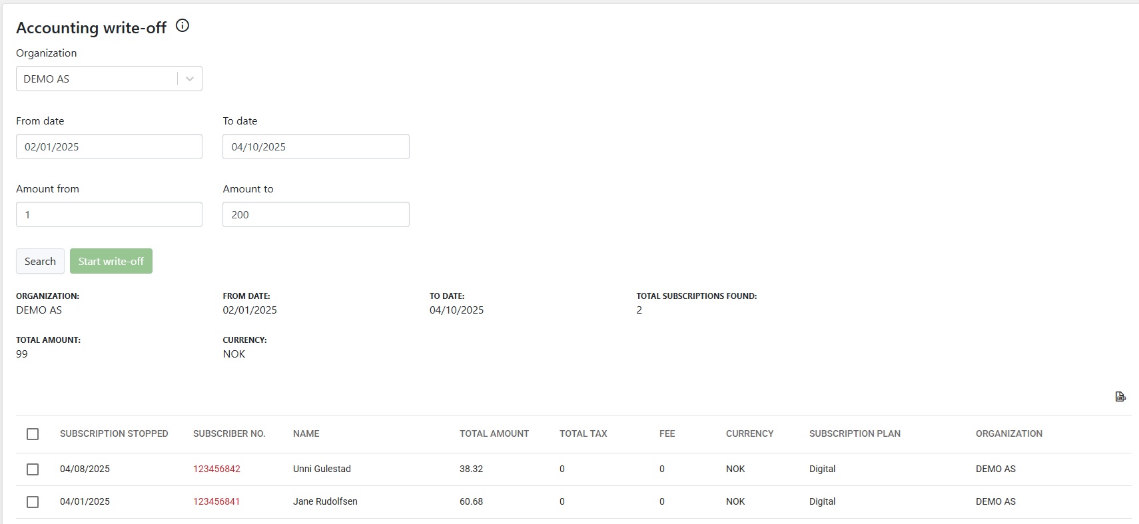Click the info icon beside Accounting write-off
Viewport: 1139px width, 524px height.
(x=182, y=26)
